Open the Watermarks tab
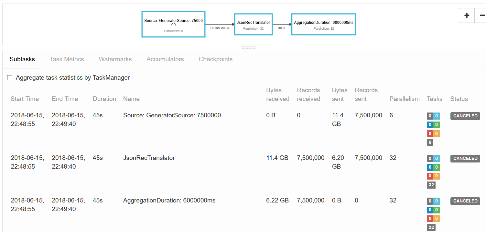Viewport: 486px width, 236px height. point(115,59)
